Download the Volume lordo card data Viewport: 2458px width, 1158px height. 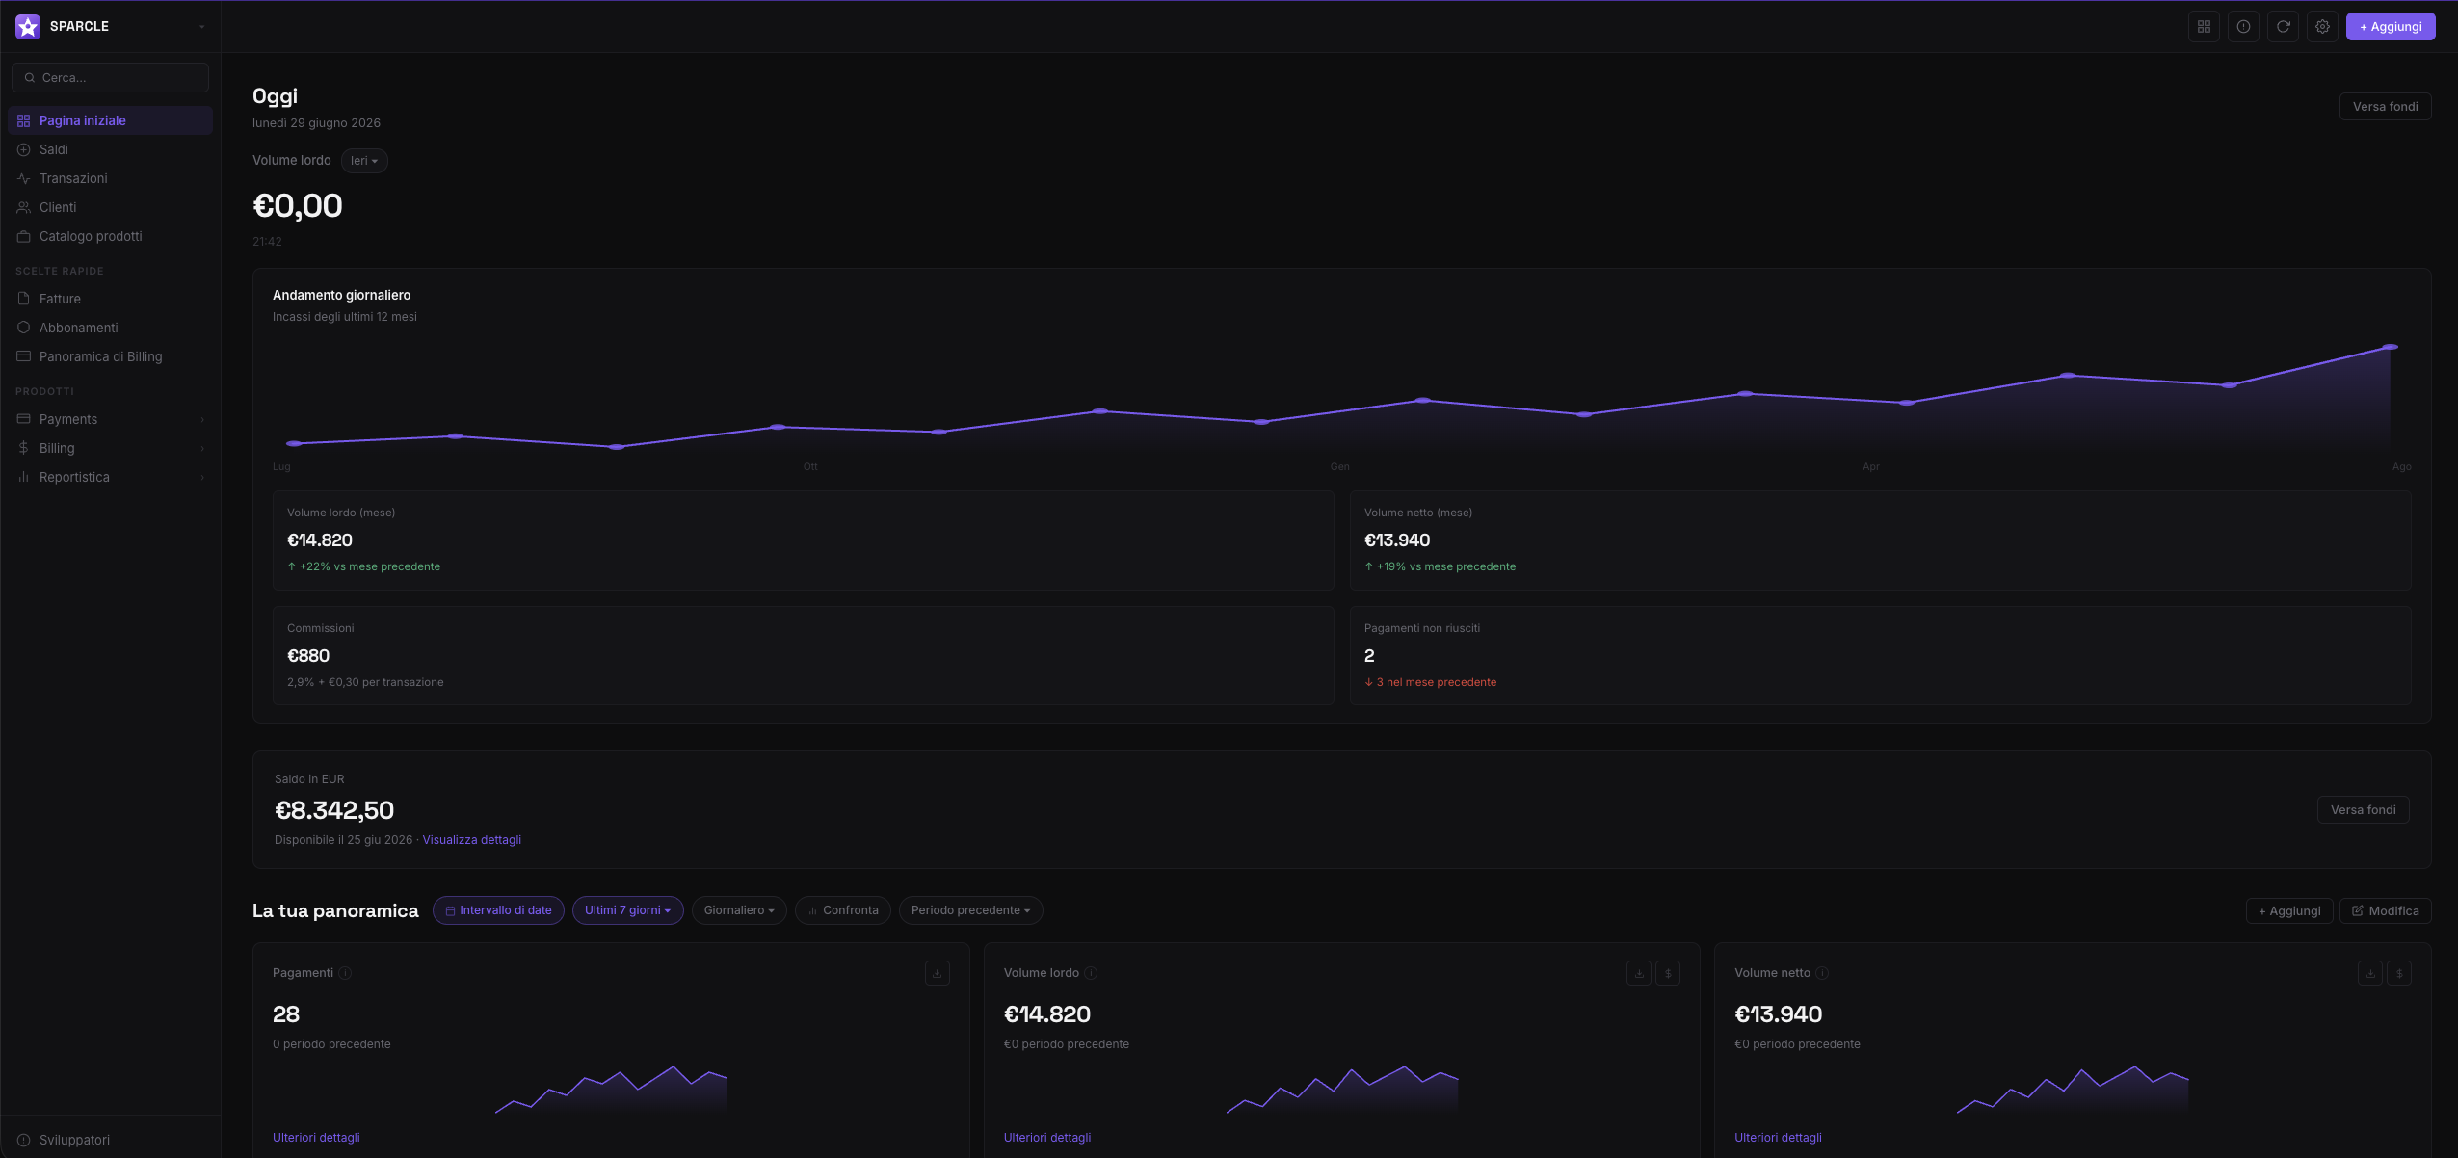[x=1638, y=973]
